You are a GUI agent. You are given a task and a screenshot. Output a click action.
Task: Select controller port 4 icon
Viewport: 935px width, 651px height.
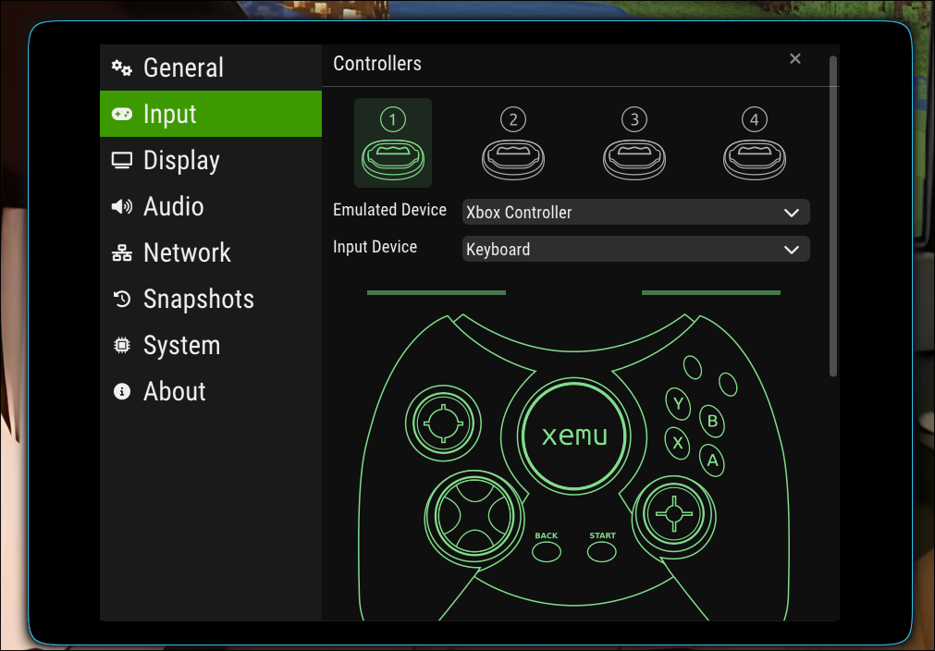[755, 143]
